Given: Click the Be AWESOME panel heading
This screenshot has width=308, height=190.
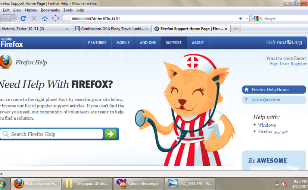Looking at the screenshot, I should [268, 161].
